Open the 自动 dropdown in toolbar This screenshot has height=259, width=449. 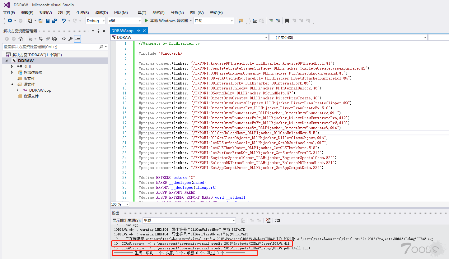[213, 21]
